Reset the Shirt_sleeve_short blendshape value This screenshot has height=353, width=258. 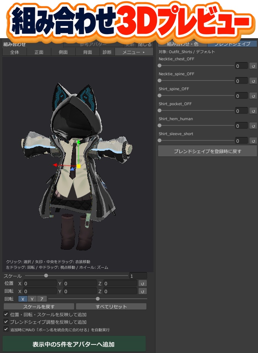(253, 141)
